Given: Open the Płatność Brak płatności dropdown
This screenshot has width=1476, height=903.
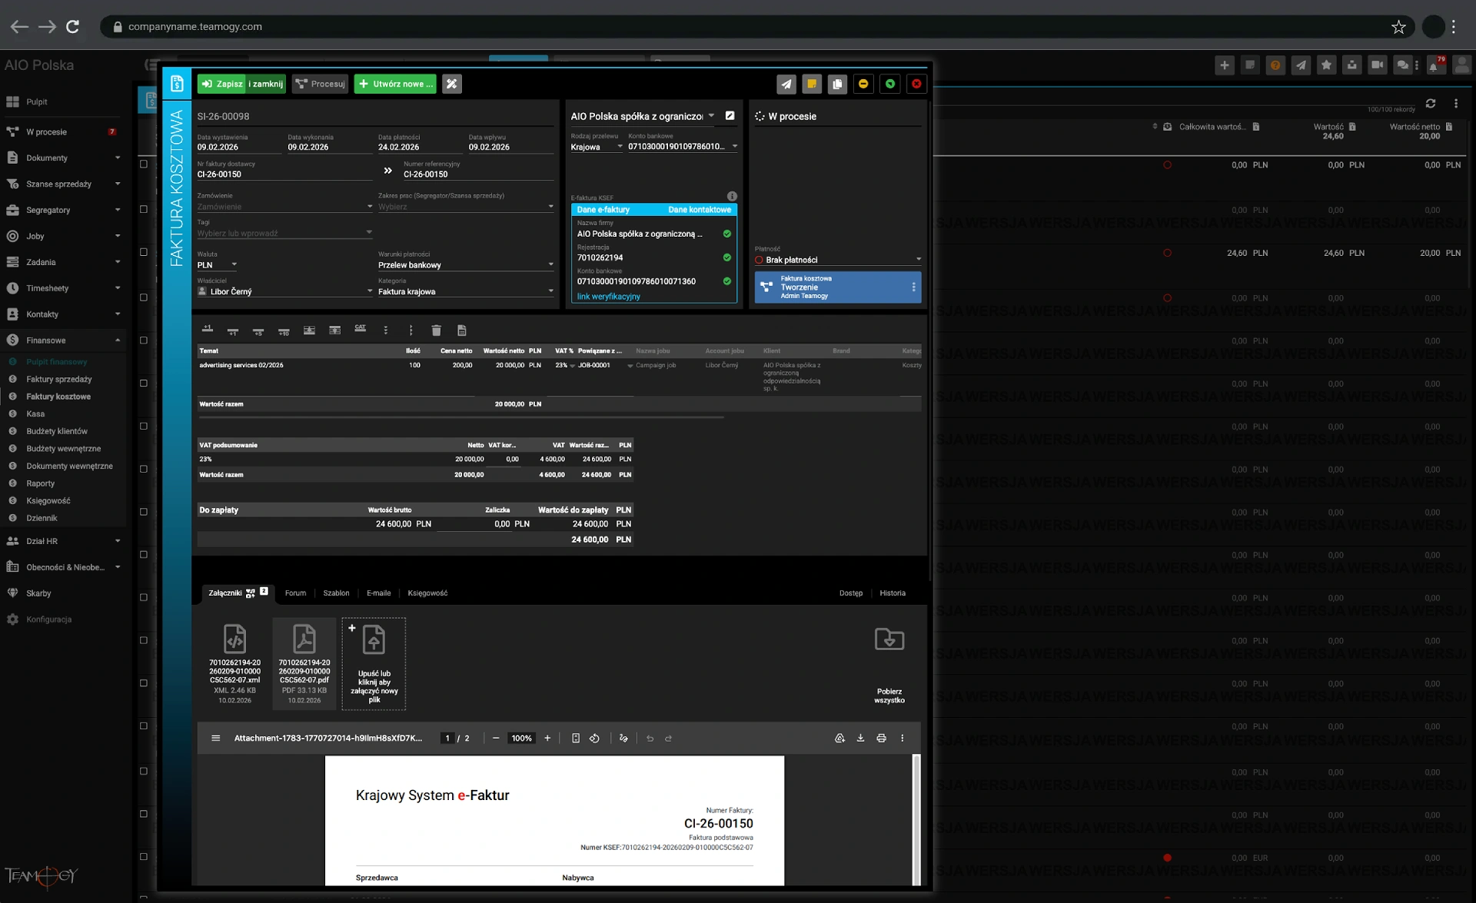Looking at the screenshot, I should click(918, 260).
